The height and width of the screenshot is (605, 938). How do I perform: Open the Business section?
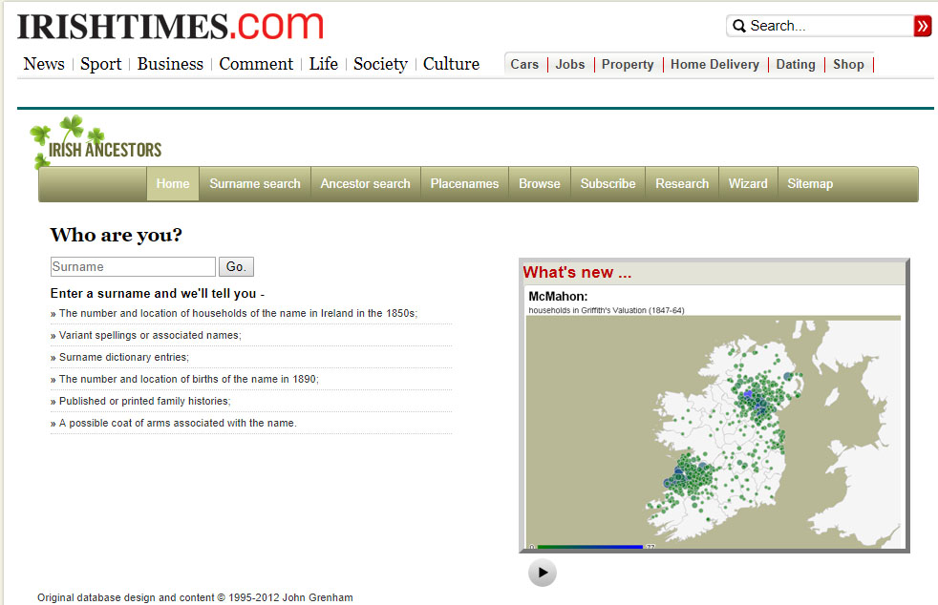[170, 64]
